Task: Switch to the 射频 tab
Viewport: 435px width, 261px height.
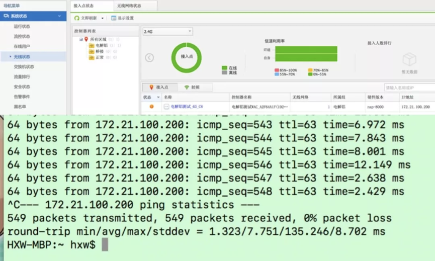Action: (191, 88)
